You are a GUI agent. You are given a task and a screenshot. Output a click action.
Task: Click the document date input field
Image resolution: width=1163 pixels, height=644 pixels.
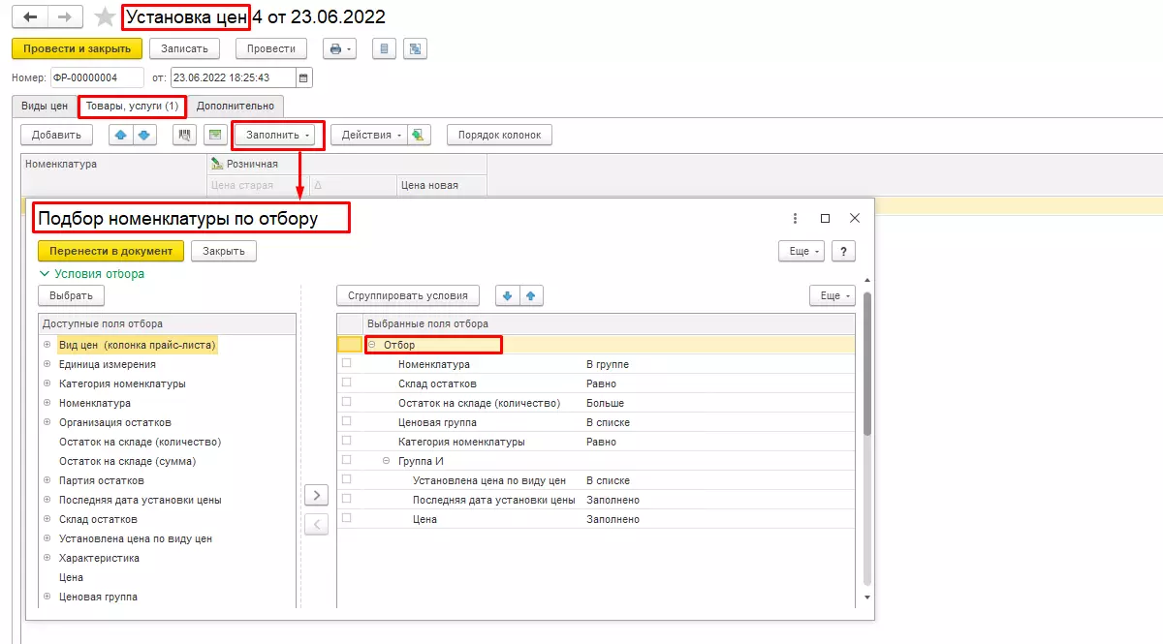[234, 77]
